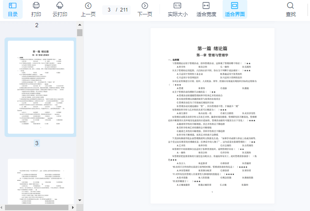Screen dimensions: 310x211
Task: Click thumbnail panel scroll down arrow
Action: click(x=80, y=200)
